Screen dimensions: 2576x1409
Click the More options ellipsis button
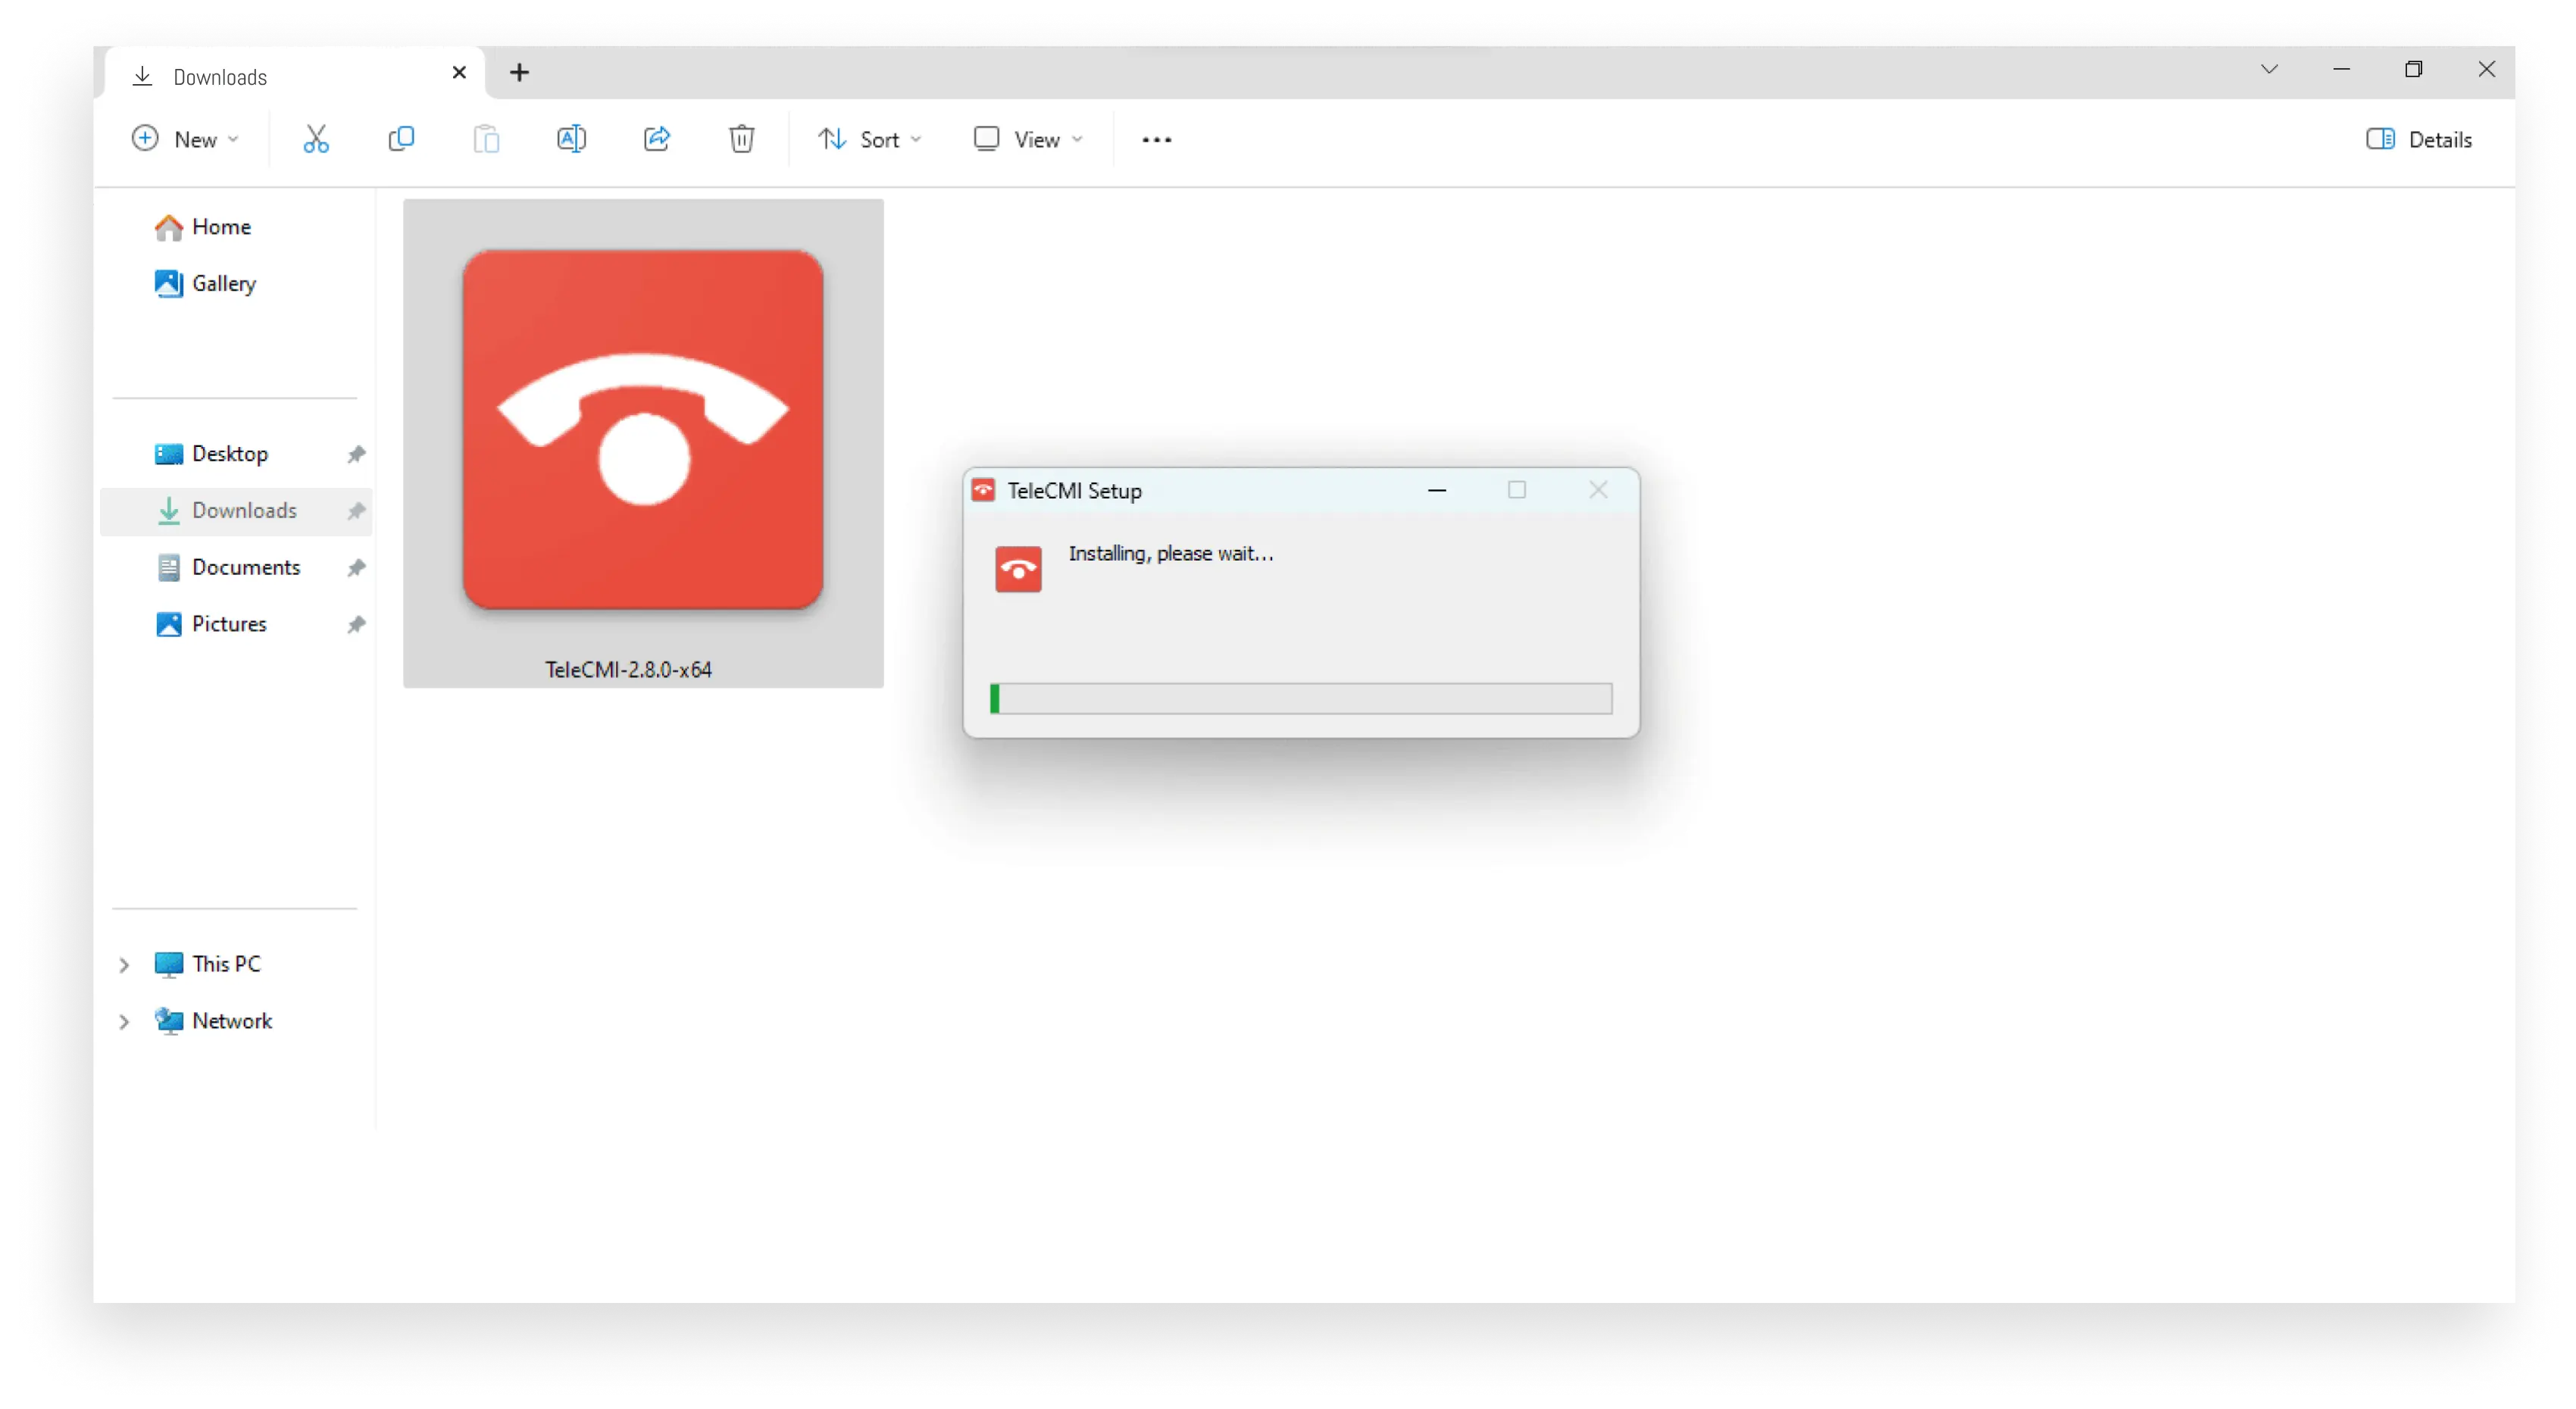pos(1154,139)
